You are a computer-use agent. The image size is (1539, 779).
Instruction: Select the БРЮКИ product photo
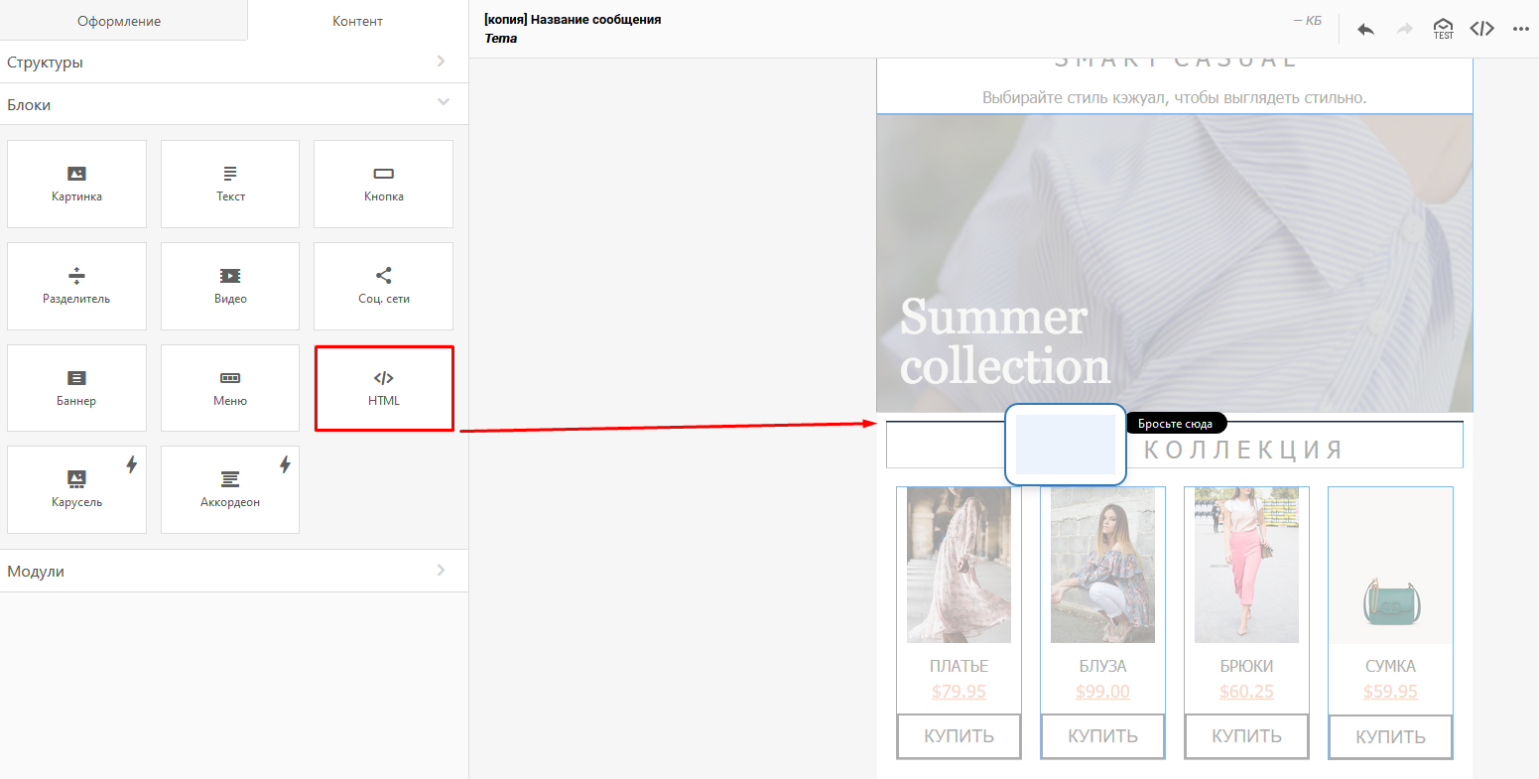[1246, 565]
